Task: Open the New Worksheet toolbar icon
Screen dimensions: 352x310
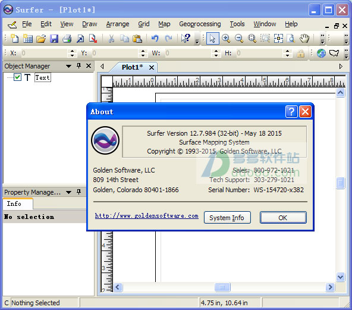Action: pos(27,39)
